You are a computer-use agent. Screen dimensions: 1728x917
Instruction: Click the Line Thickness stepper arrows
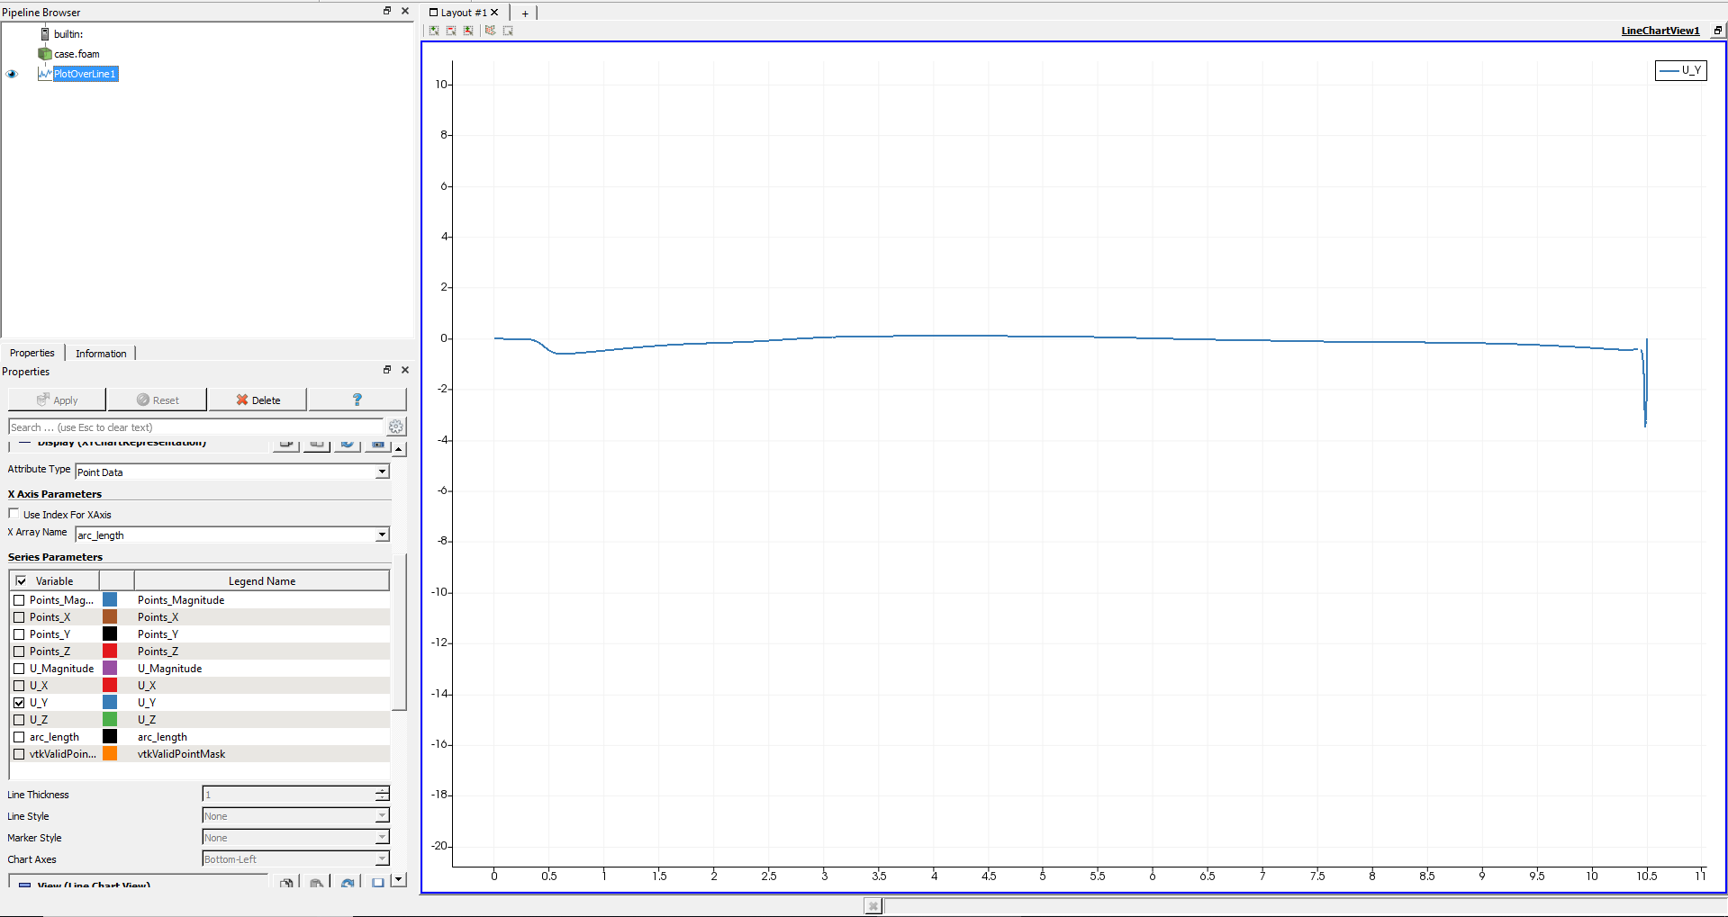(382, 794)
